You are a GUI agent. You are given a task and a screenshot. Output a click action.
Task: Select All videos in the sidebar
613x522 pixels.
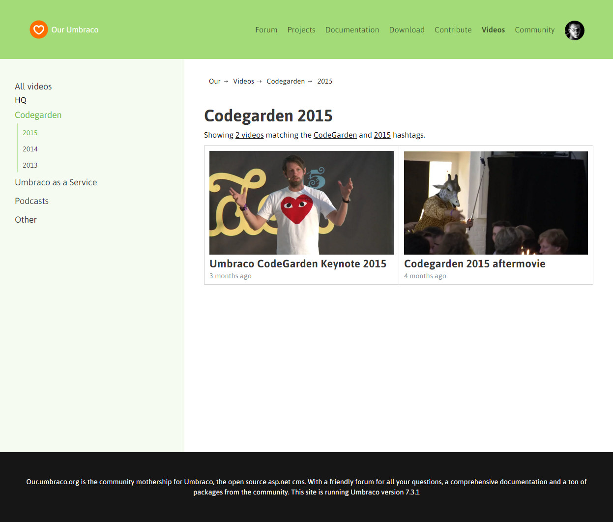coord(33,87)
